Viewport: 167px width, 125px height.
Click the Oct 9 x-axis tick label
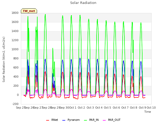pyautogui.click(x=142, y=108)
